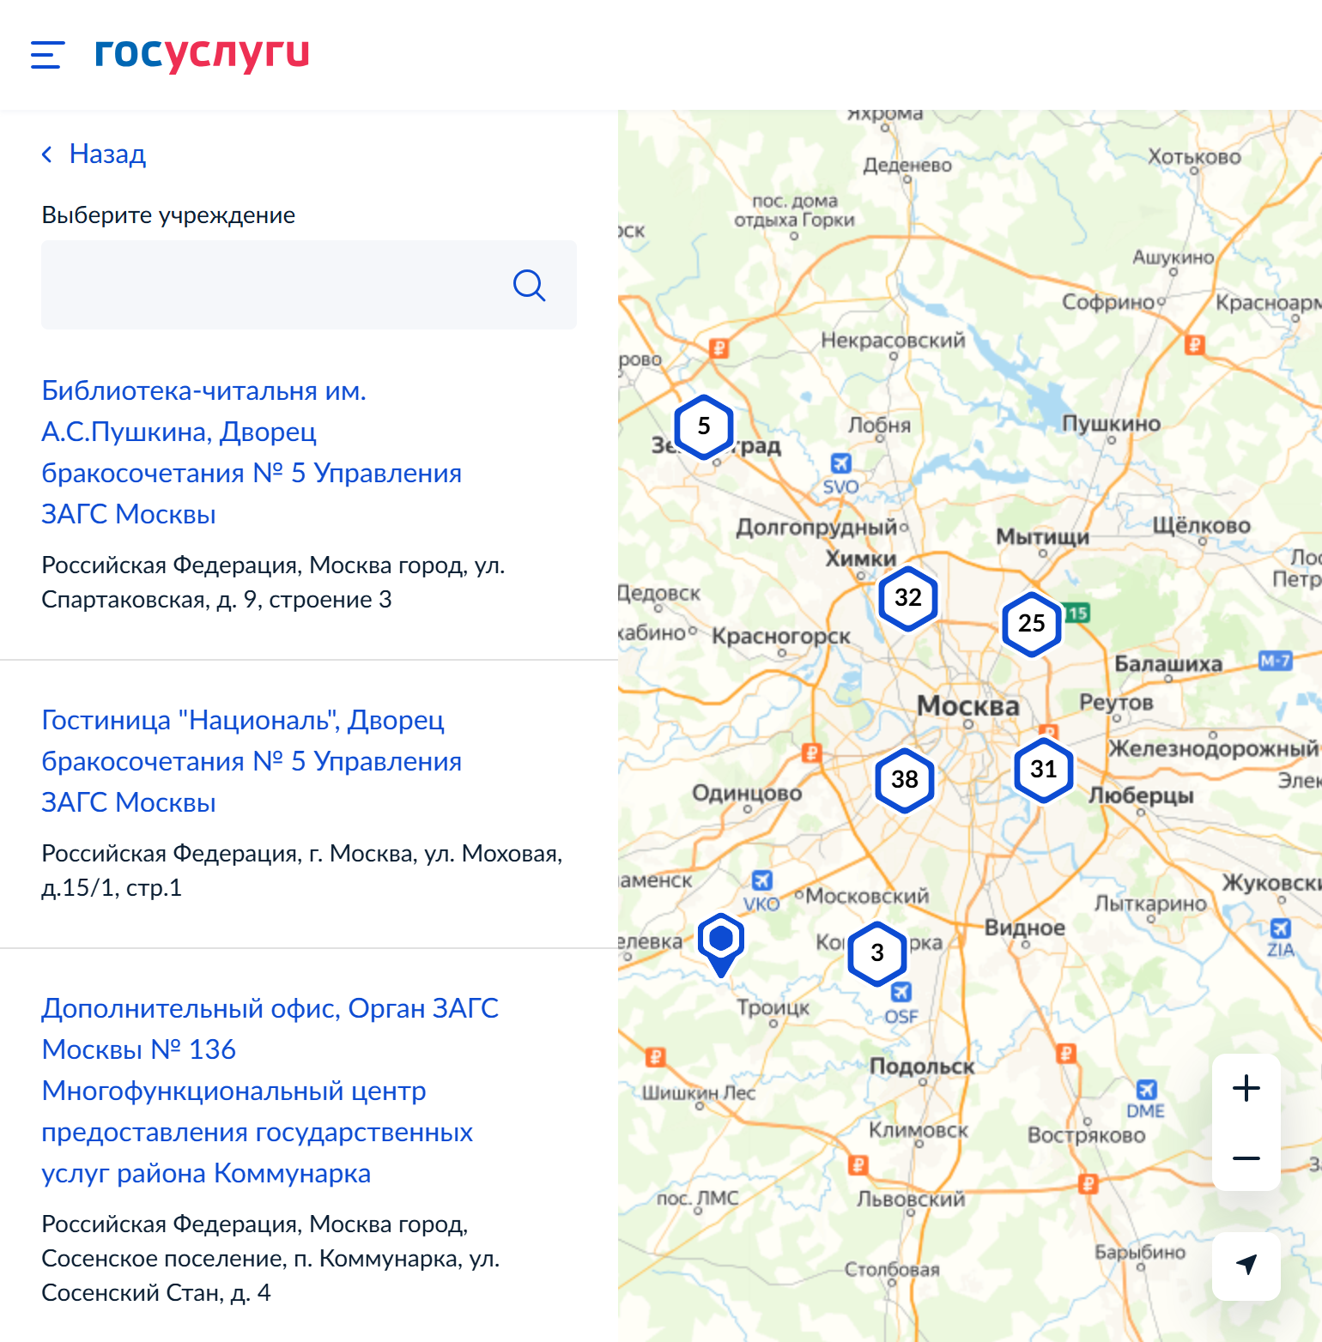Click the ZIA airport icon near Жуковский
Screen dimensions: 1322x1342
[1281, 928]
